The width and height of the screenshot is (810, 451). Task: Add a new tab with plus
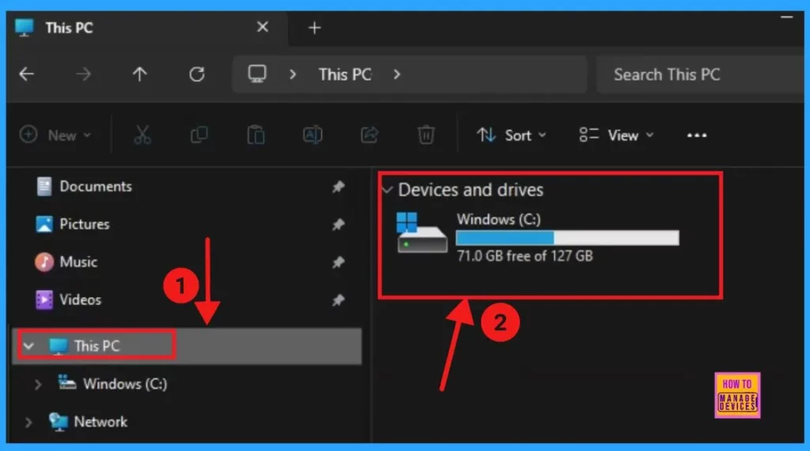(314, 28)
